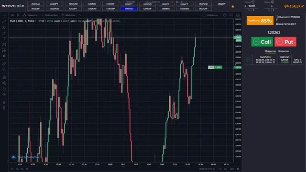
Task: Take a chart snapshot with camera icon
Action: [238, 15]
